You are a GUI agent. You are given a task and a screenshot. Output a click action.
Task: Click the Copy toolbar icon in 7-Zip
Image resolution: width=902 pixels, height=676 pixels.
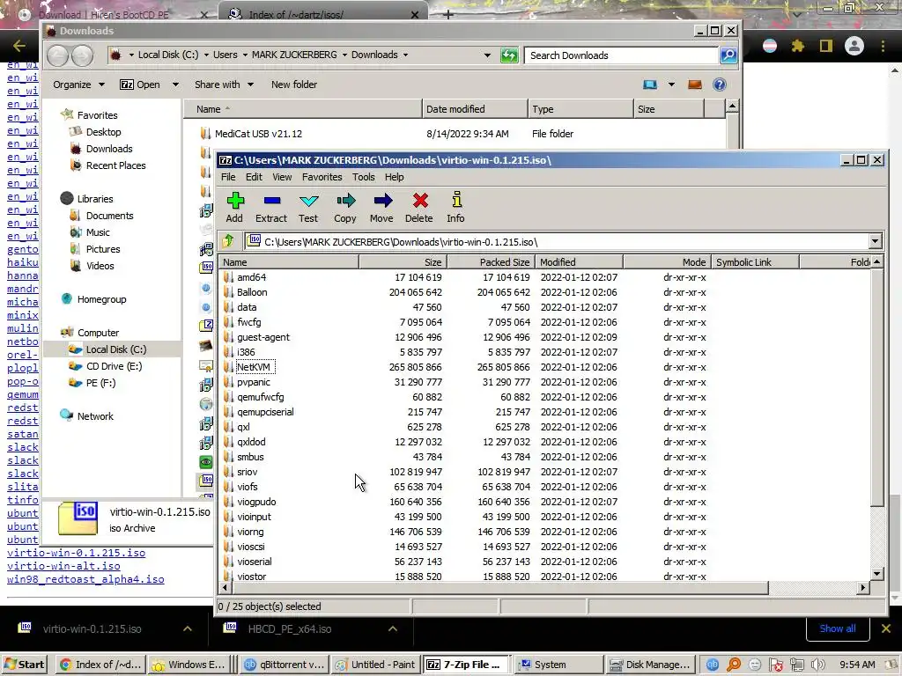(x=345, y=207)
